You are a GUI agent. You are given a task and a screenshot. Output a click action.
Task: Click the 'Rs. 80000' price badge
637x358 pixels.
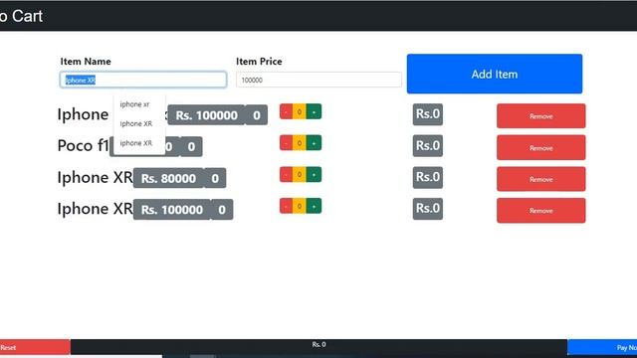click(168, 178)
